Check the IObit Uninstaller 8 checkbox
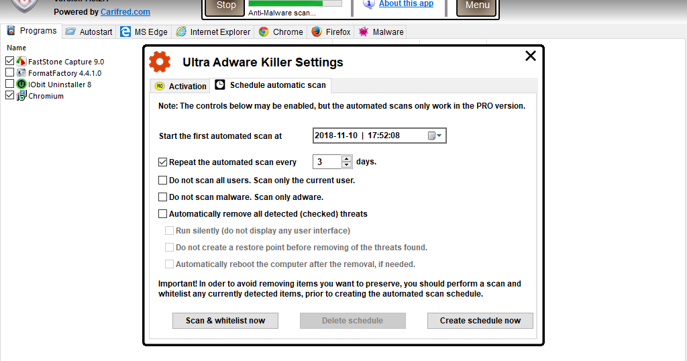This screenshot has width=687, height=361. (9, 83)
